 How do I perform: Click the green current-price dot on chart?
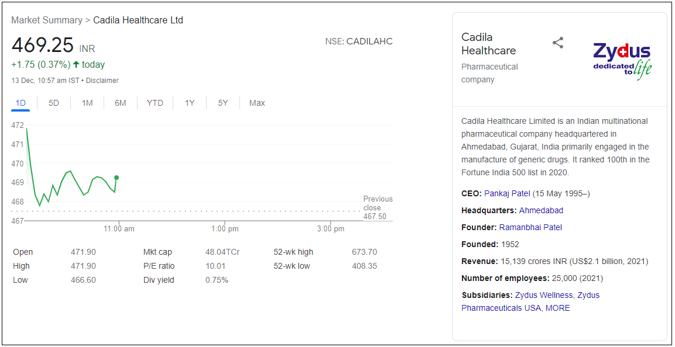(x=117, y=178)
